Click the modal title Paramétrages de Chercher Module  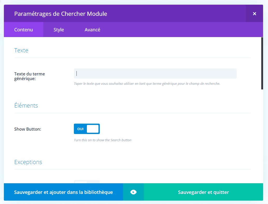point(60,13)
